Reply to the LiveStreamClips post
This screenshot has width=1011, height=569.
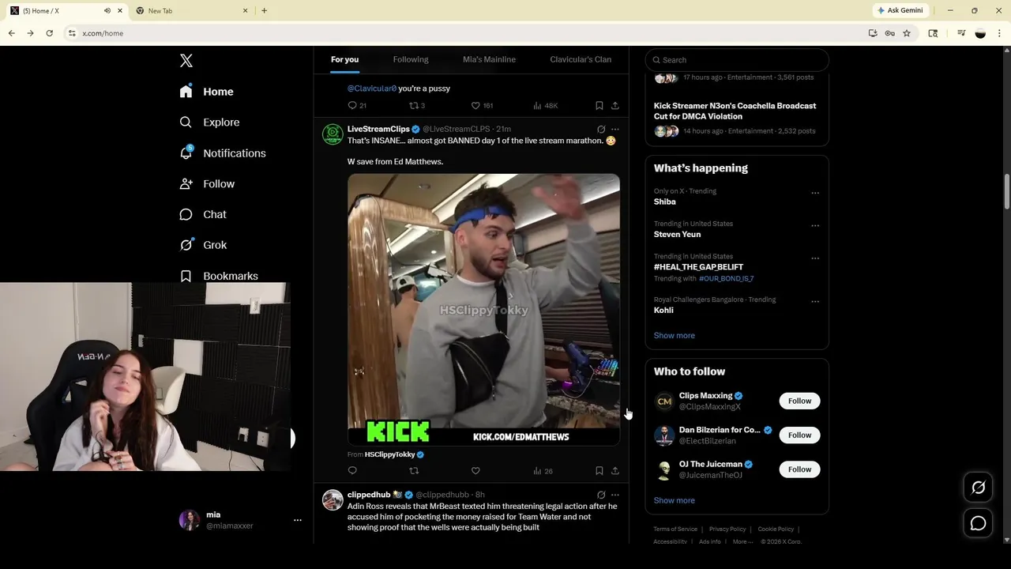pyautogui.click(x=352, y=471)
